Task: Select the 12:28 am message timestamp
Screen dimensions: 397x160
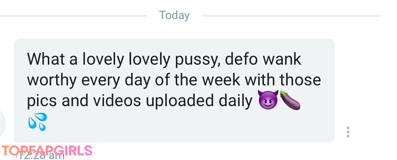Action: coord(40,154)
